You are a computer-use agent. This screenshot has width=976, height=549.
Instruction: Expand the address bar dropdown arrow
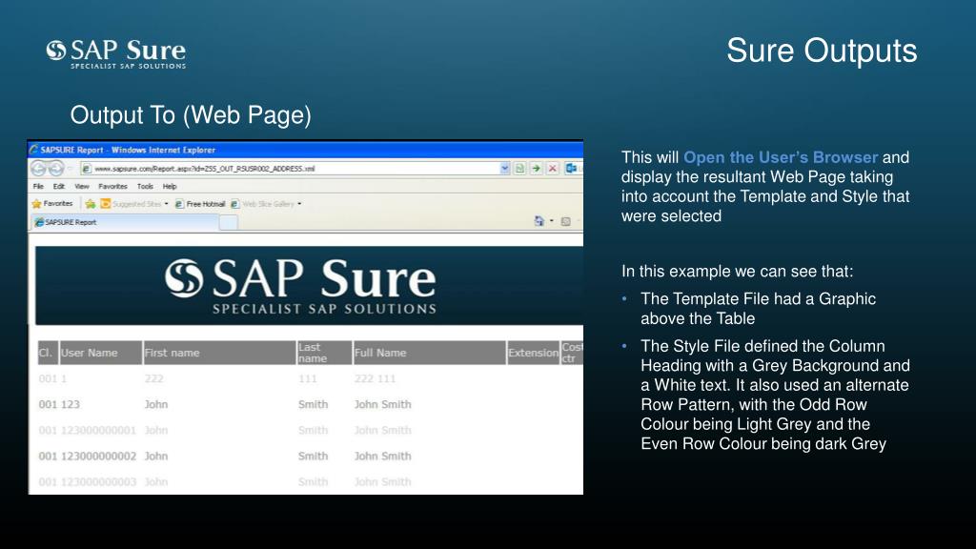[505, 168]
